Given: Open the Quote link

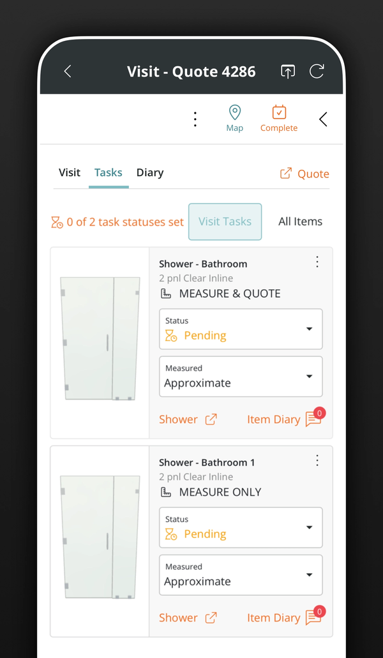Looking at the screenshot, I should [x=304, y=174].
